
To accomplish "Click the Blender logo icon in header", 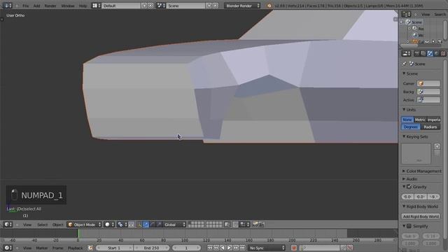I will (x=269, y=6).
